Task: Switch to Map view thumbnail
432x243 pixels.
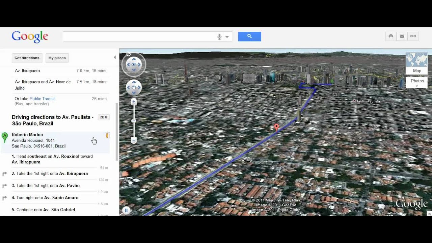Action: pos(416,63)
